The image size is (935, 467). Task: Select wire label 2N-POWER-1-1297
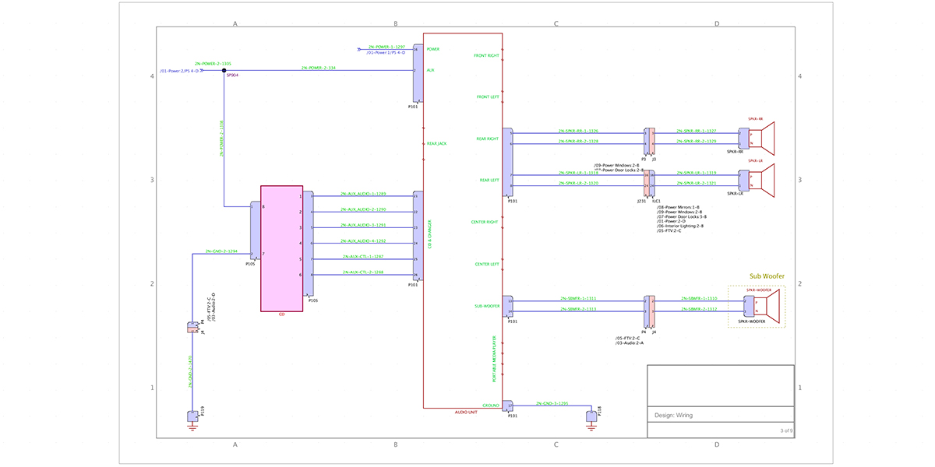point(387,47)
